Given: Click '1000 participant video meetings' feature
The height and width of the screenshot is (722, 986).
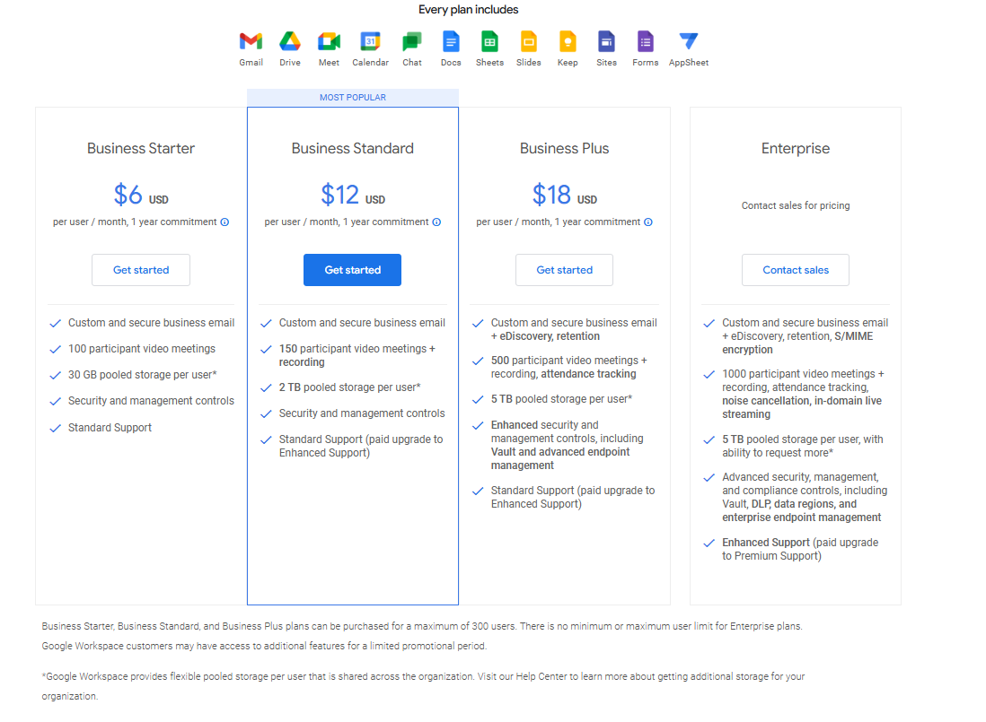Looking at the screenshot, I should point(803,394).
